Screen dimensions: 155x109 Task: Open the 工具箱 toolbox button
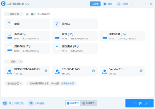click(95, 4)
